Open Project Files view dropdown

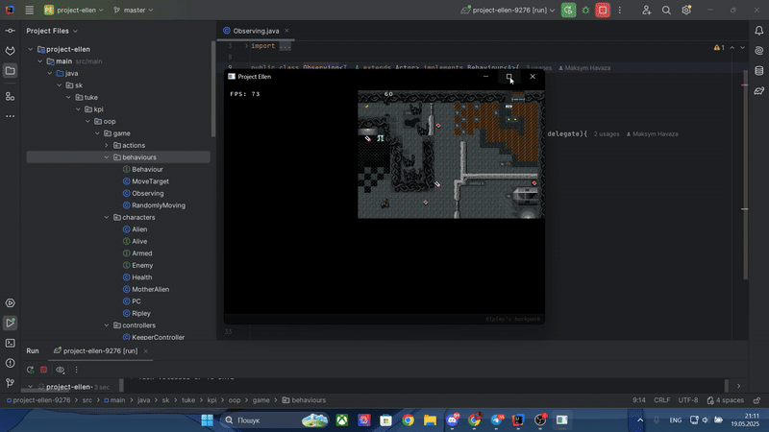pyautogui.click(x=52, y=31)
